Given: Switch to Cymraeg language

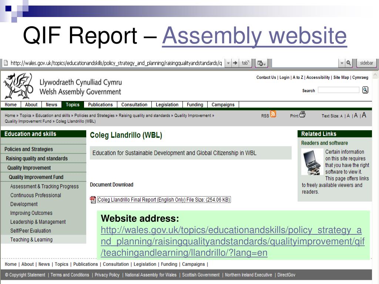Looking at the screenshot, I should [x=360, y=78].
